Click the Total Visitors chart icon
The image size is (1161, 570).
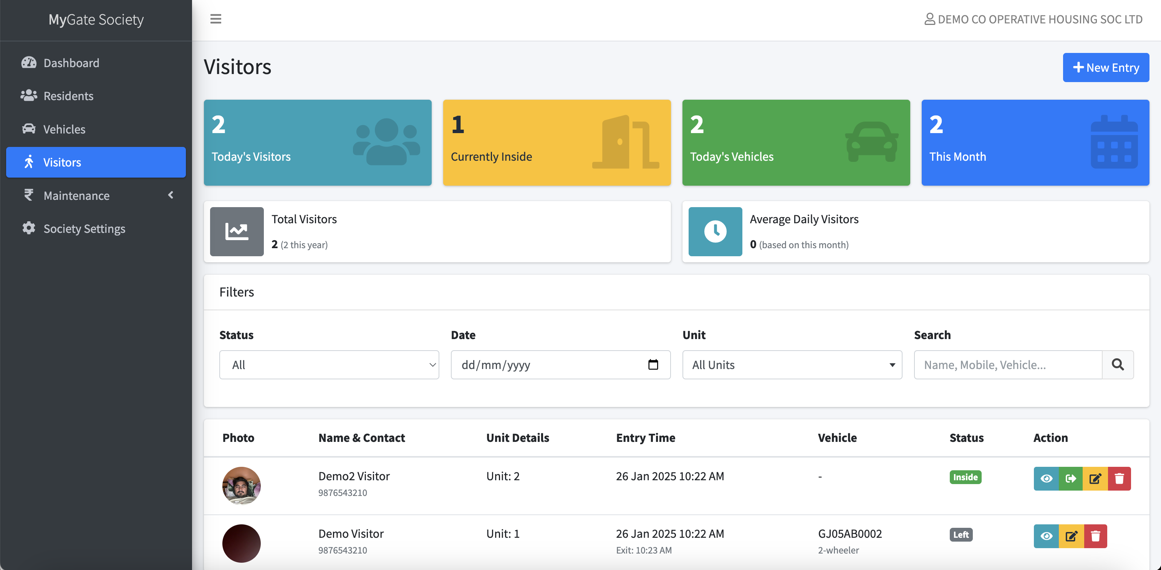(x=237, y=231)
